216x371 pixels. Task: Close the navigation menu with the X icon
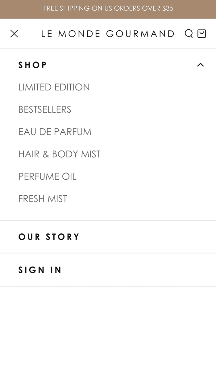tap(14, 34)
